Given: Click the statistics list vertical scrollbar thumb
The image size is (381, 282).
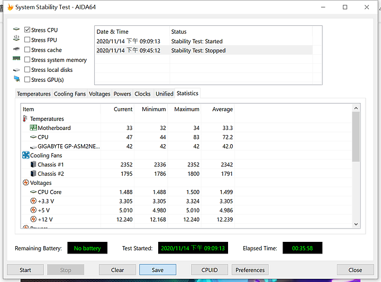Looking at the screenshot, I should 356,137.
